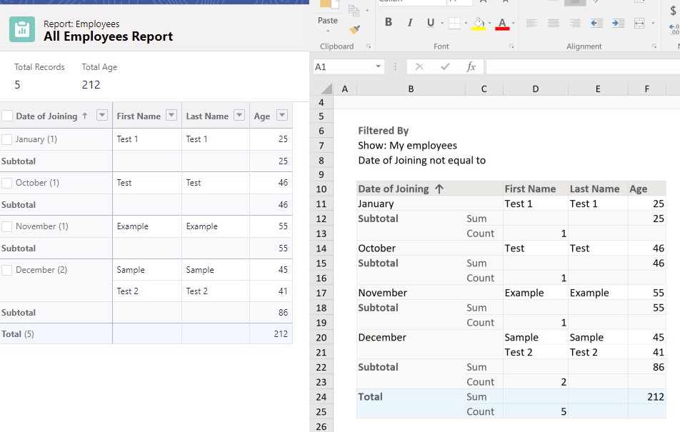The image size is (680, 432).
Task: Click the Copy icon in Clipboard group
Action: [354, 11]
